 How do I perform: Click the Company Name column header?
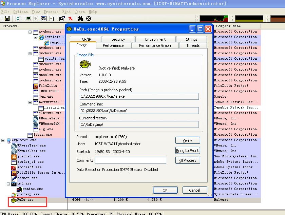click(237, 26)
